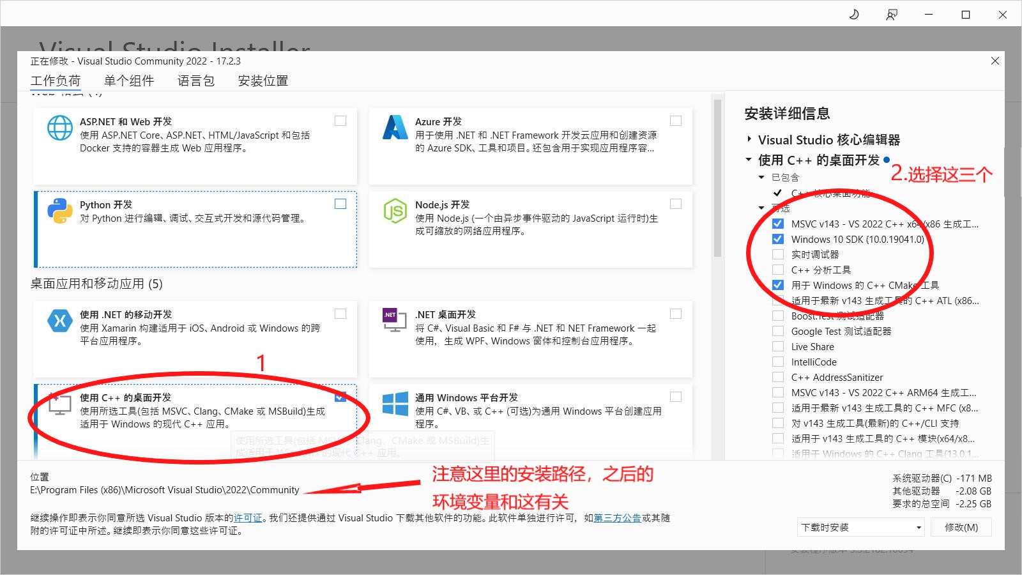The width and height of the screenshot is (1022, 575).
Task: Check C++ modules for v143 (x64/x86) option
Action: click(778, 438)
